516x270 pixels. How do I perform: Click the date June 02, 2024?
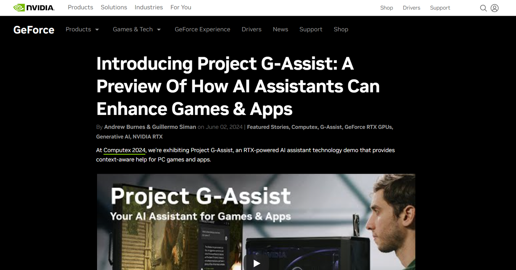click(x=224, y=127)
